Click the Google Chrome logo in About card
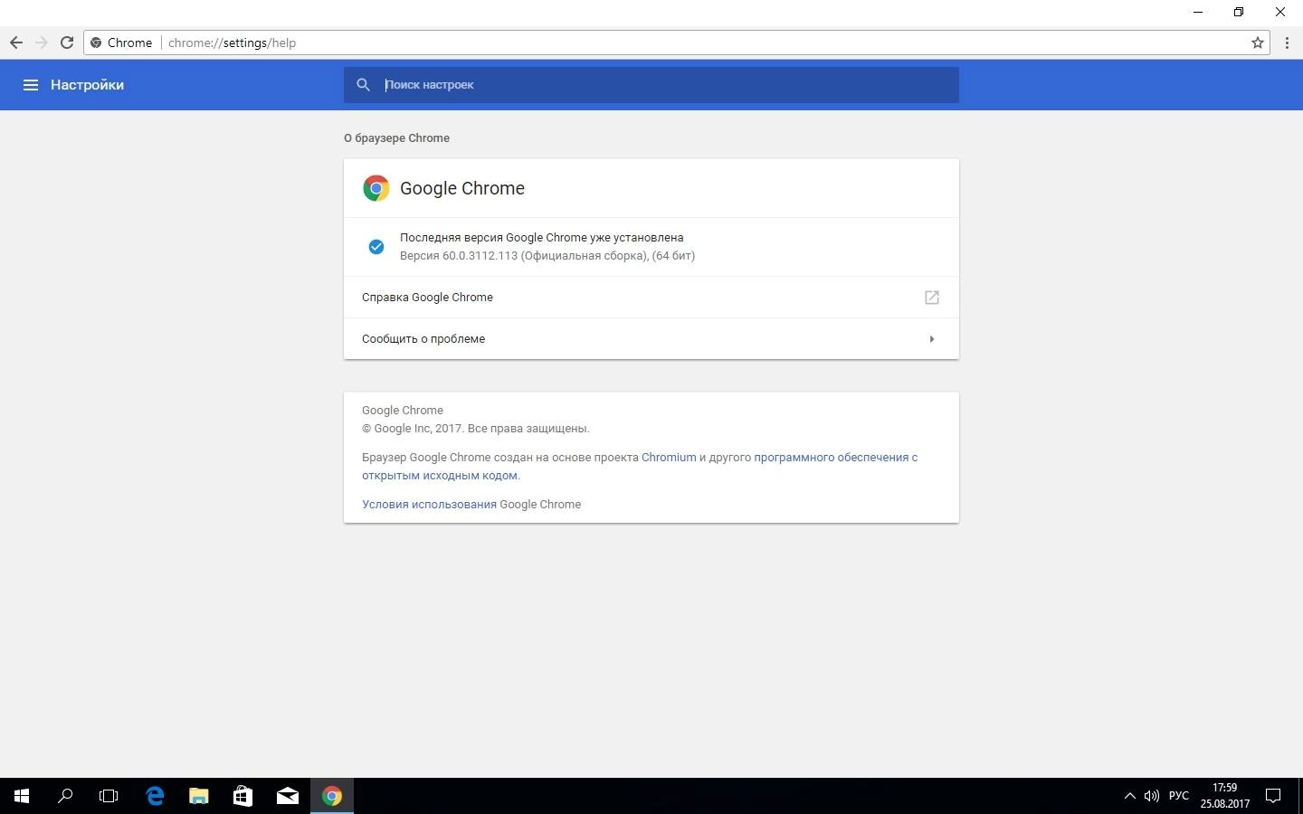Image resolution: width=1303 pixels, height=814 pixels. pos(376,188)
